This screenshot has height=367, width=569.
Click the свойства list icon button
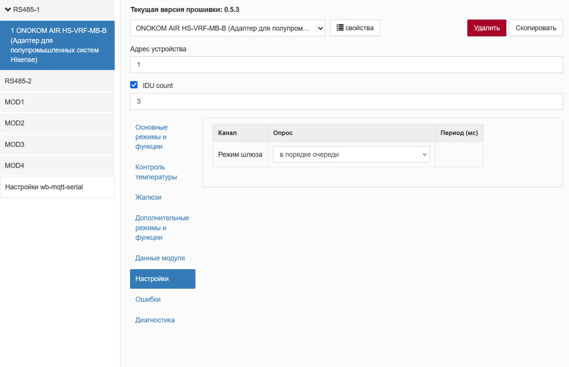tap(355, 28)
